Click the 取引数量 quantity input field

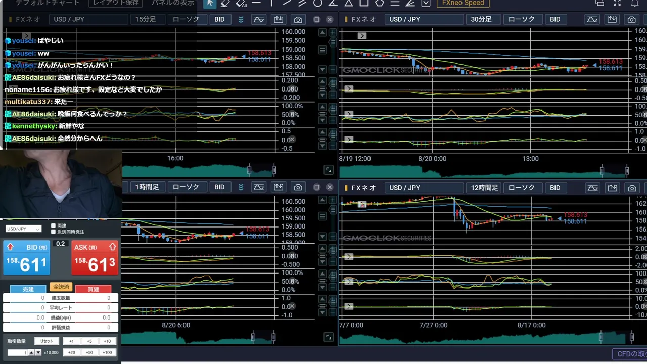pyautogui.click(x=17, y=352)
